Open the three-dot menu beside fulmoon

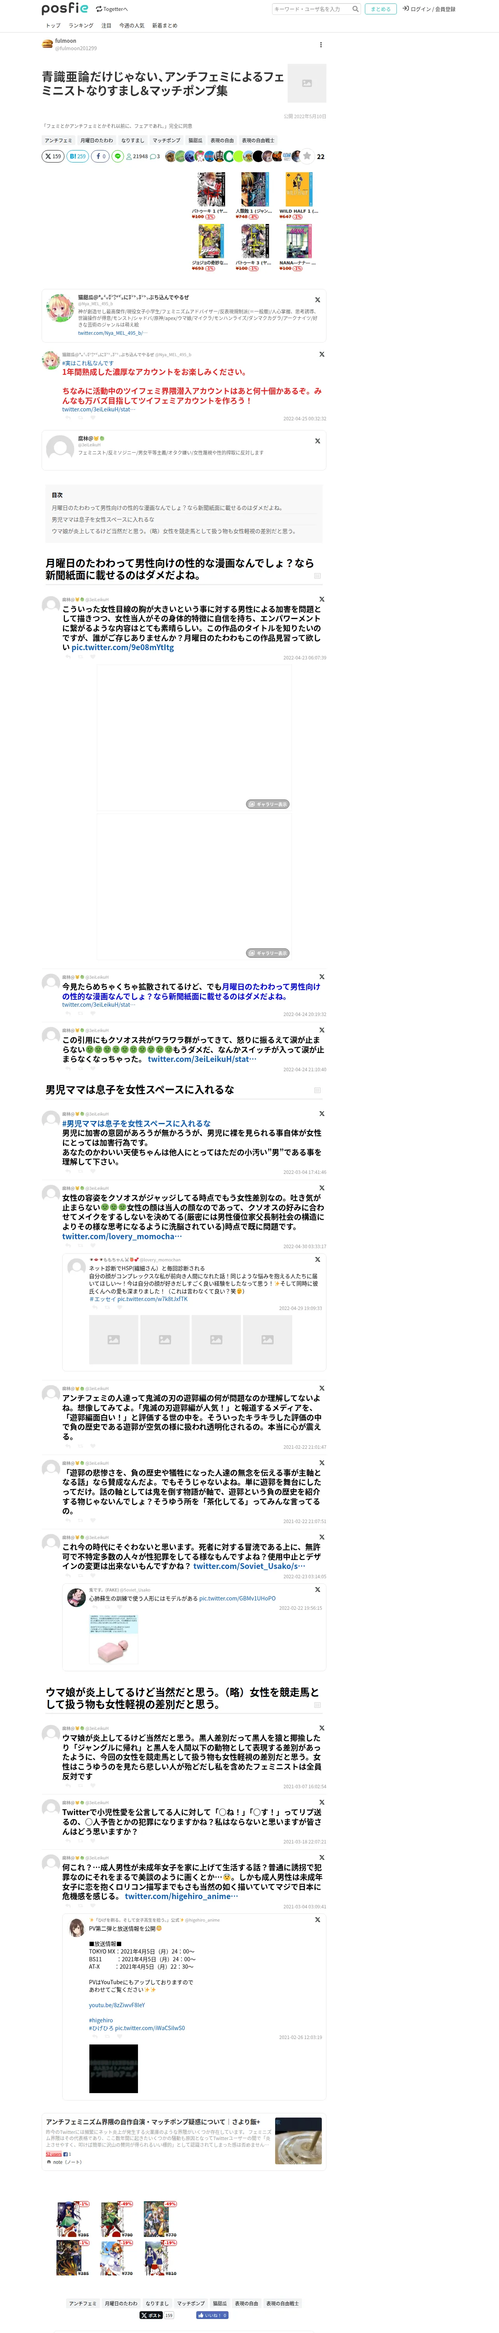click(x=321, y=44)
